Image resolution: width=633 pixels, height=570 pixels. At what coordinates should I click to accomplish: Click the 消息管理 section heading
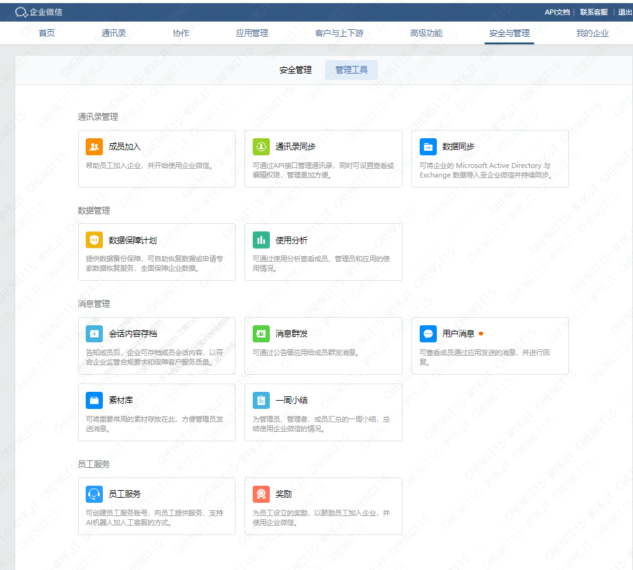tap(94, 304)
